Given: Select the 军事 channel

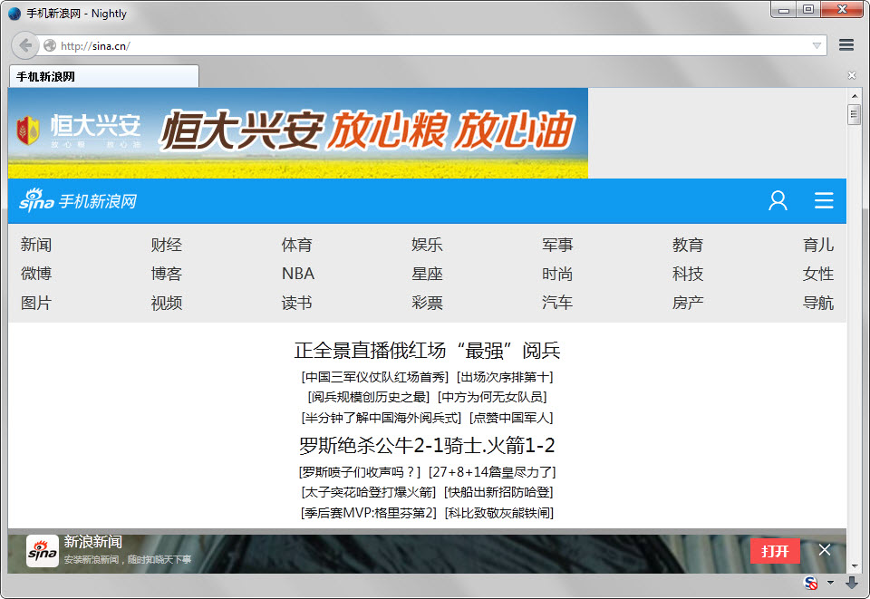Looking at the screenshot, I should (557, 245).
